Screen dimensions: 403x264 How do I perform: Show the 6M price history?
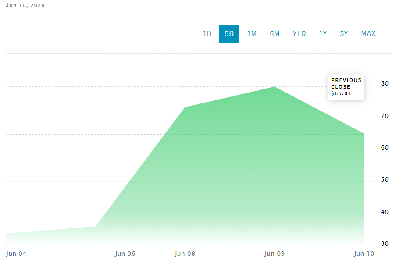tap(275, 34)
